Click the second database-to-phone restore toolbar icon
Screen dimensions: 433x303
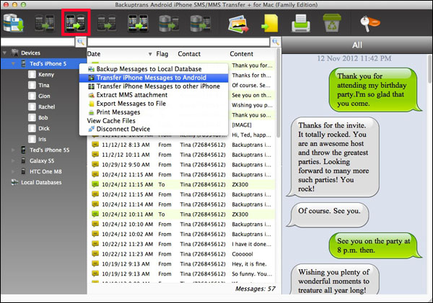[x=201, y=23]
